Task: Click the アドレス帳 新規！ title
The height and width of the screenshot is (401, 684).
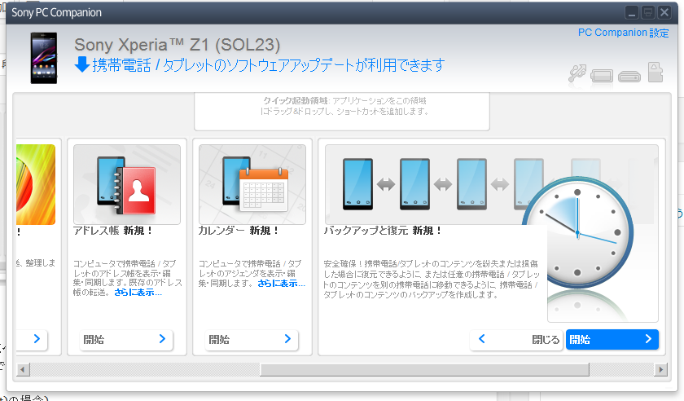Action: (112, 231)
